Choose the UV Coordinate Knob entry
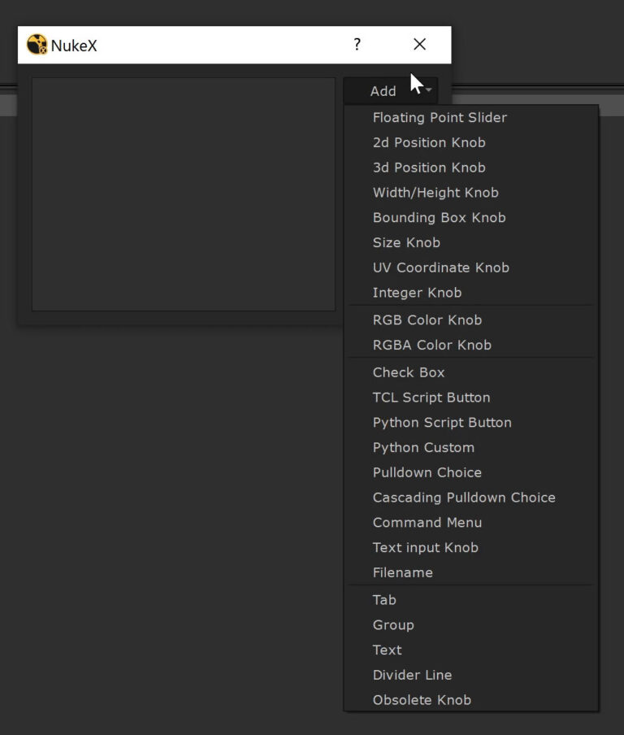Screen dimensions: 624x735 pos(440,267)
